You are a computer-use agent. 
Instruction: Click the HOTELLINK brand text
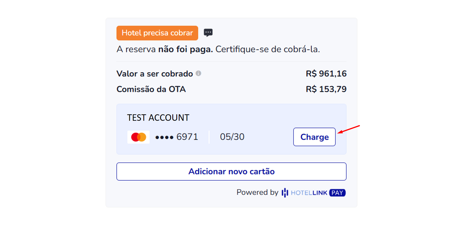pyautogui.click(x=309, y=193)
